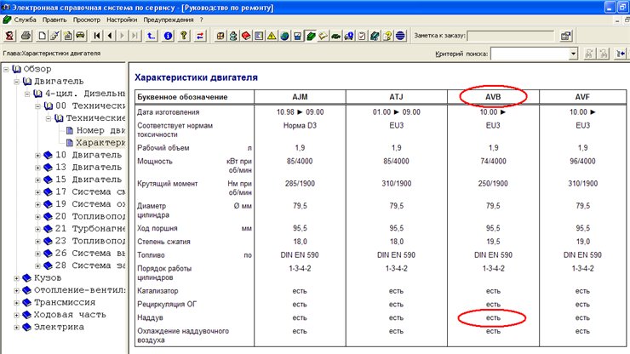Click the AVB column header
Screen dimensions: 630x354
(x=493, y=97)
